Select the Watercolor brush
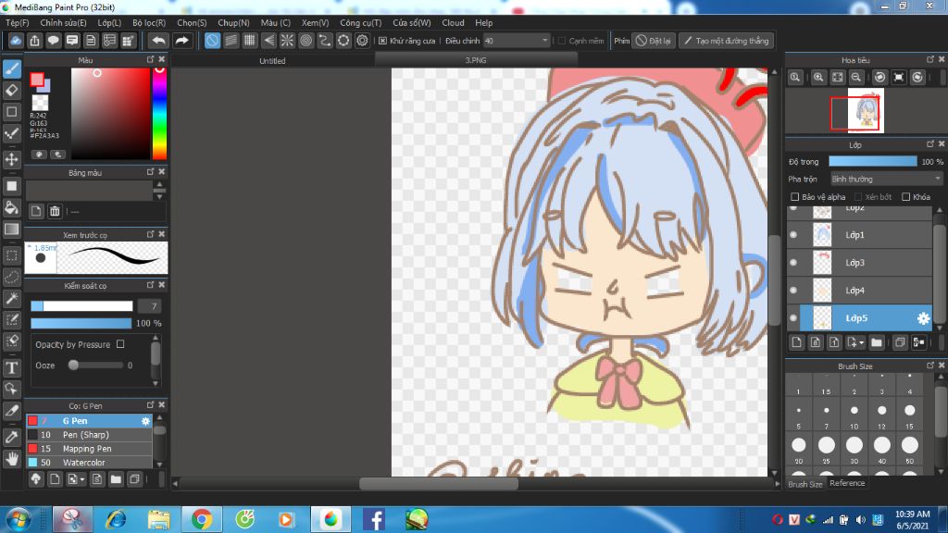948x533 pixels. [89, 463]
